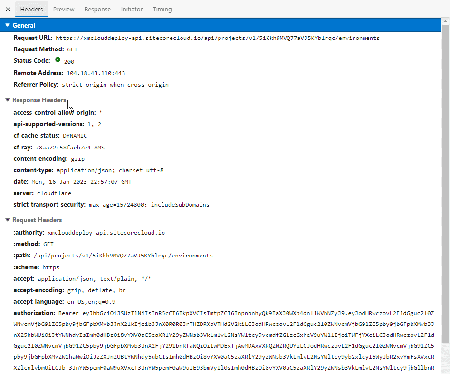Collapse the General section
The image size is (450, 374).
tap(8, 25)
